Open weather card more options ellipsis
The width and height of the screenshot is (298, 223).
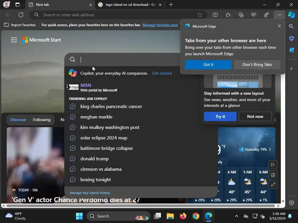tap(267, 134)
